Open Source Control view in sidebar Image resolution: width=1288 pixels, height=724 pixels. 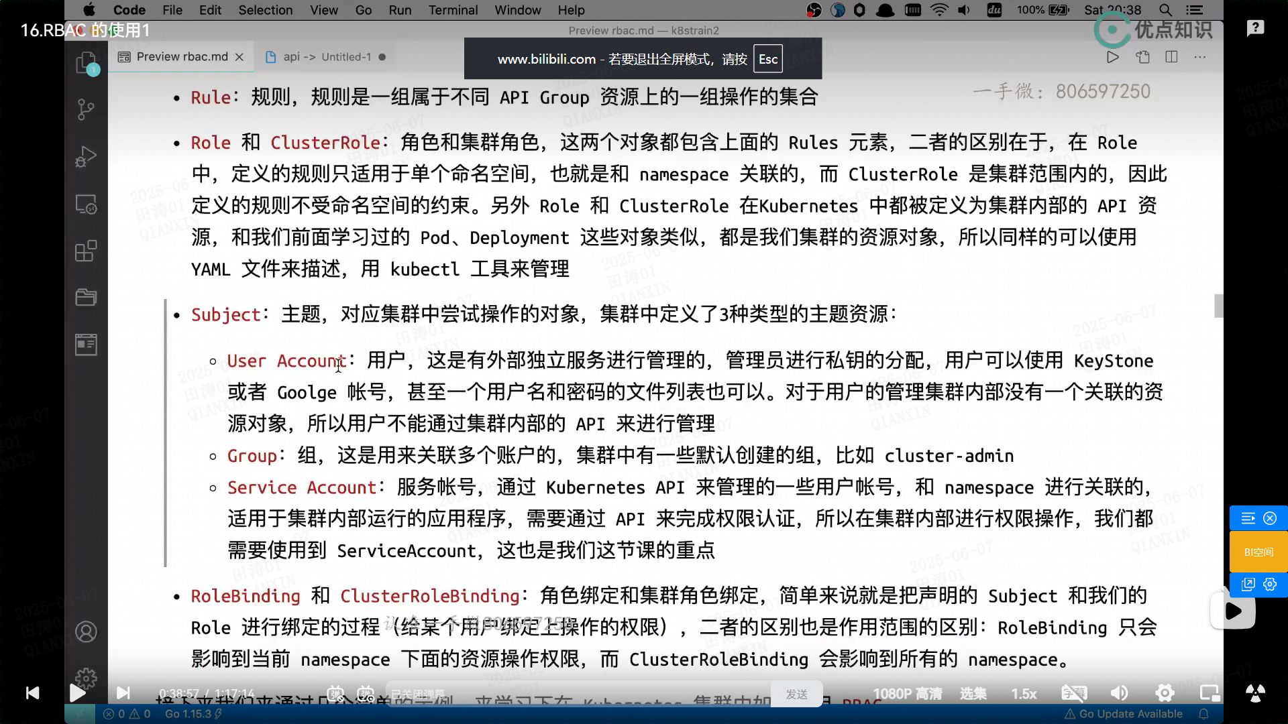(86, 109)
